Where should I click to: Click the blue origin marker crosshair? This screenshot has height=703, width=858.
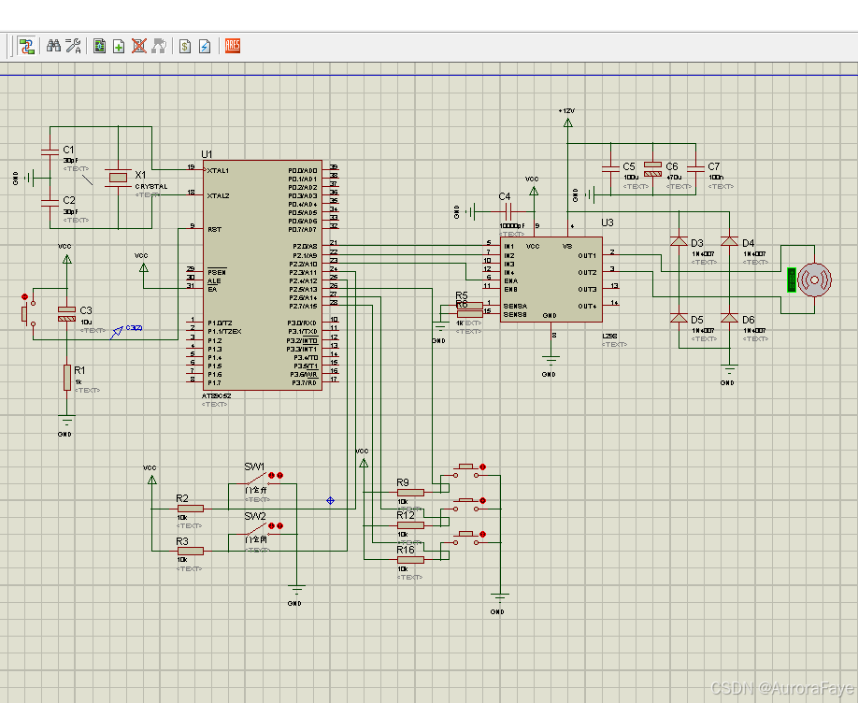(331, 500)
